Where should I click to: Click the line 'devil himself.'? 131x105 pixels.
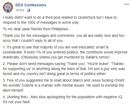point(13,90)
